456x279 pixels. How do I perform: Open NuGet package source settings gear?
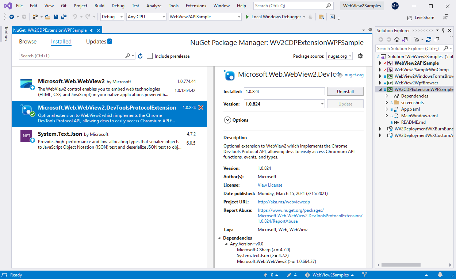click(360, 56)
